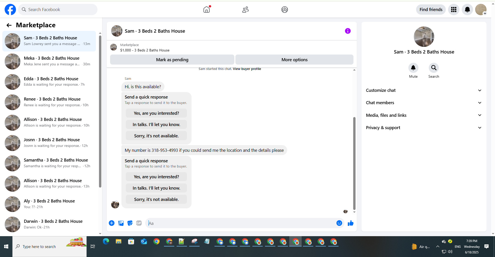Viewport: 495px width, 257px height.
Task: Show hidden system tray icons chevron
Action: point(438,246)
